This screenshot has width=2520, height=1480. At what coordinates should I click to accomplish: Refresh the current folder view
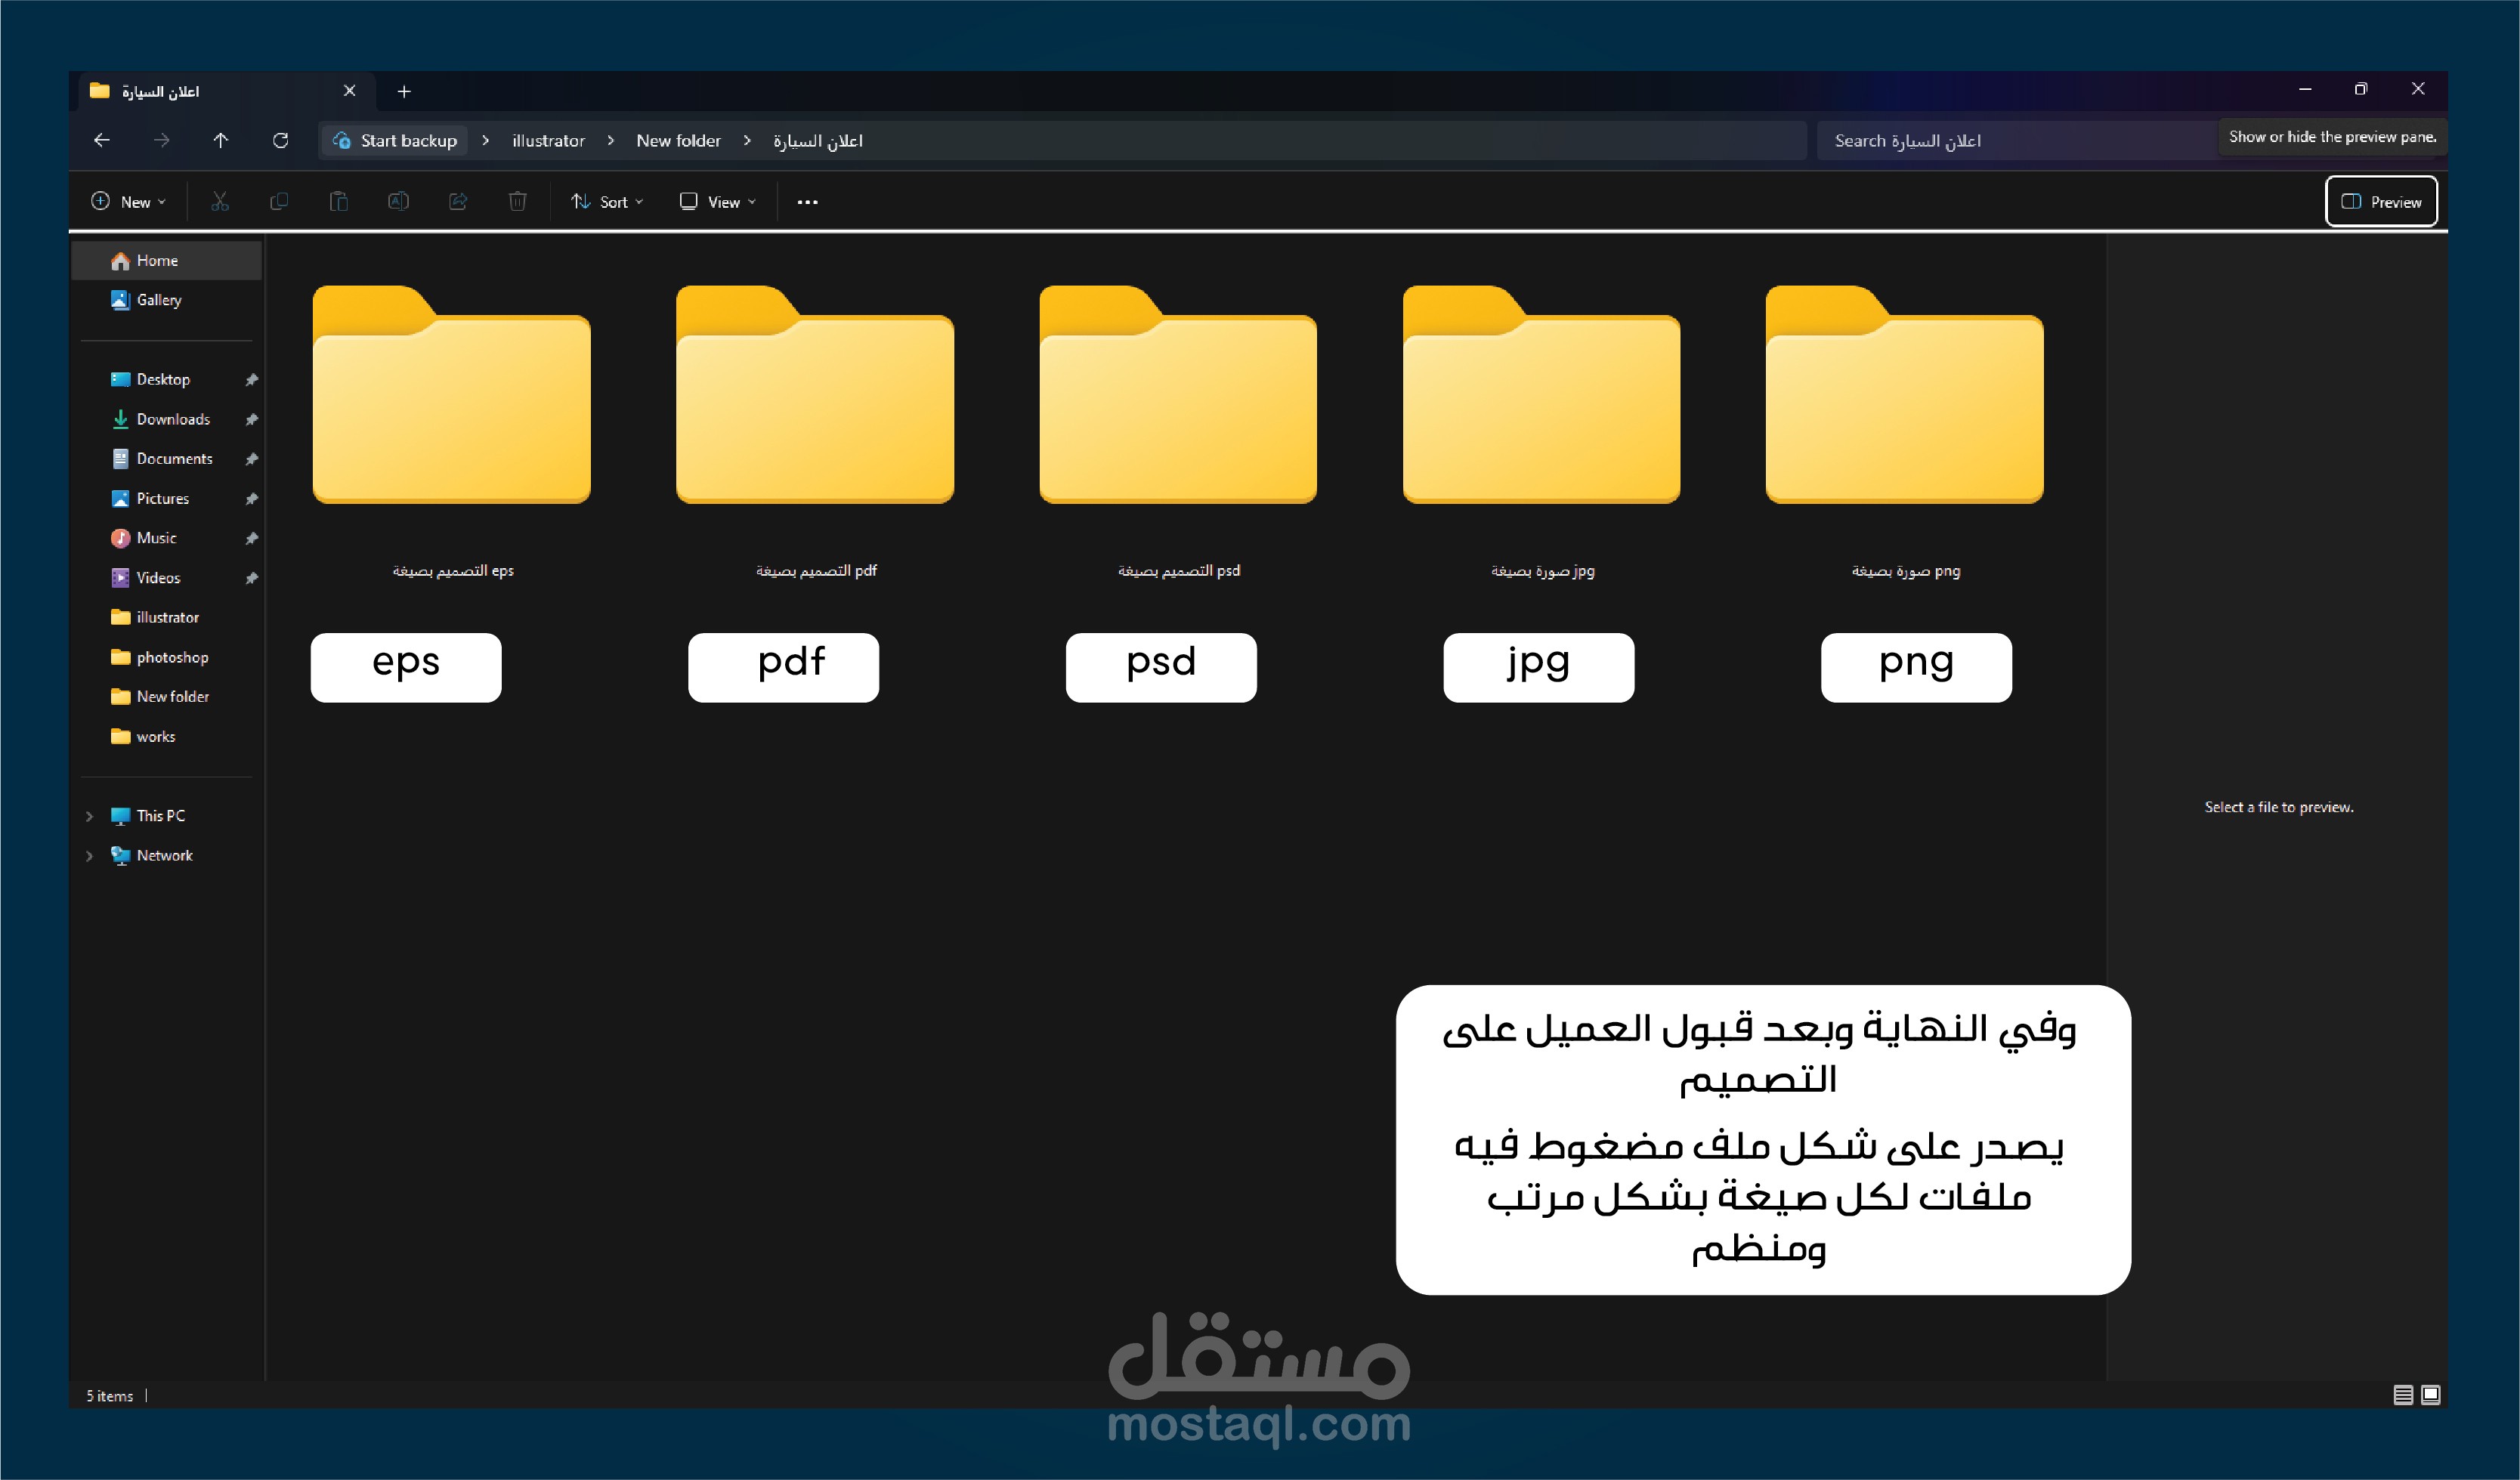(x=281, y=141)
